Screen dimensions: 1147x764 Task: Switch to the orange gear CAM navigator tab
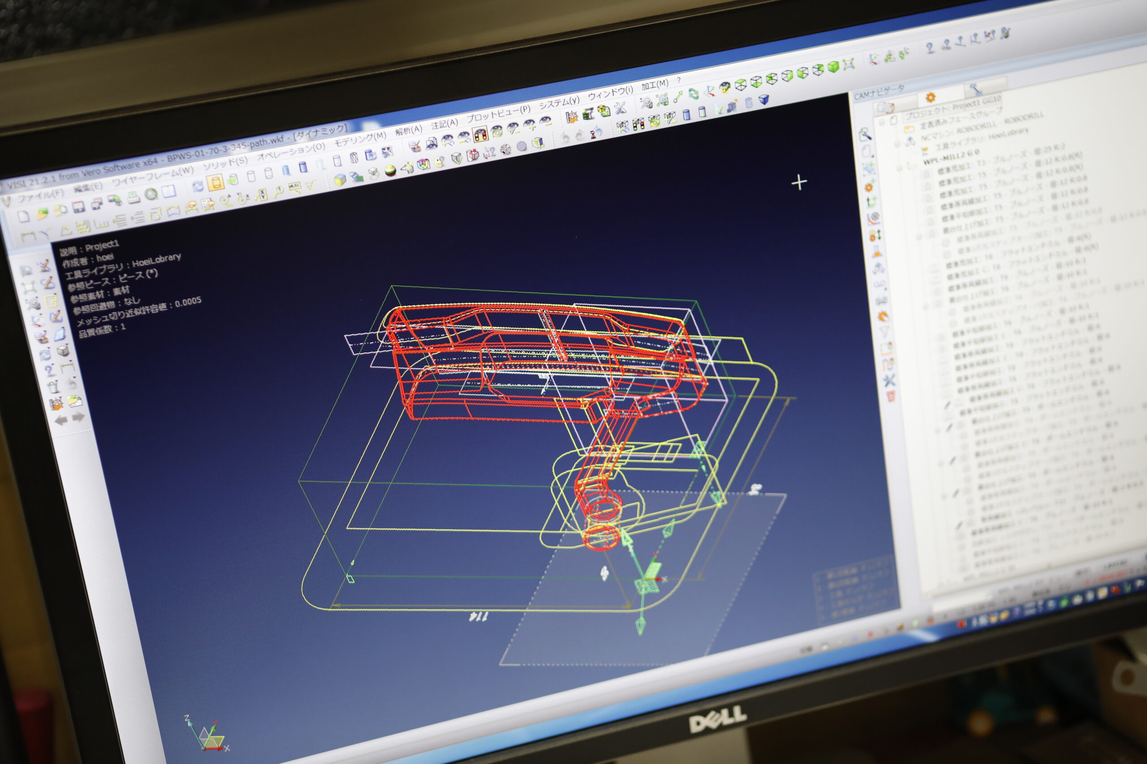(x=930, y=98)
